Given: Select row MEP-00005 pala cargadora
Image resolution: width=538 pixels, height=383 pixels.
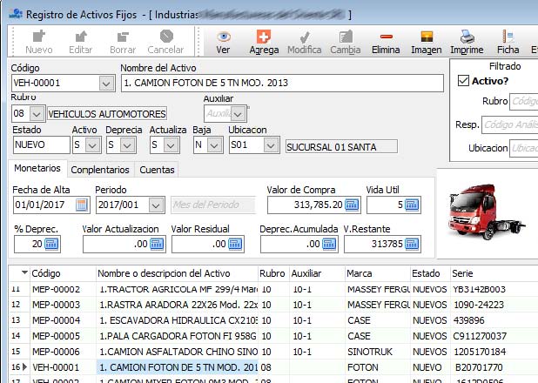Looking at the screenshot, I should point(273,336).
